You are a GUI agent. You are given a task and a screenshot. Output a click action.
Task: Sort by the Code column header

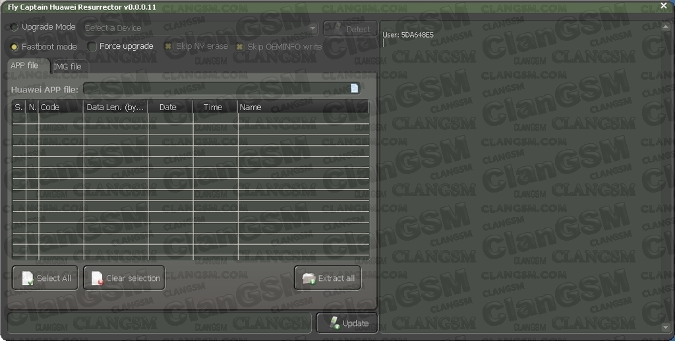(61, 108)
